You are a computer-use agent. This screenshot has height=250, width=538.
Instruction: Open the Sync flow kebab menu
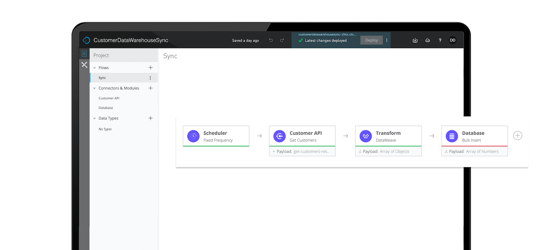[150, 78]
